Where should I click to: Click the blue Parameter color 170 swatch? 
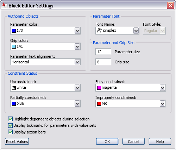tap(14, 31)
